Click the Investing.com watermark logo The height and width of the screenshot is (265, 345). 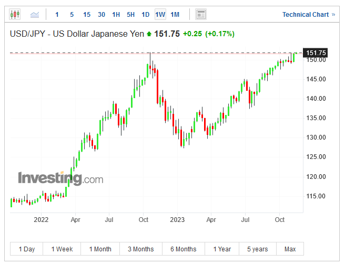[60, 178]
